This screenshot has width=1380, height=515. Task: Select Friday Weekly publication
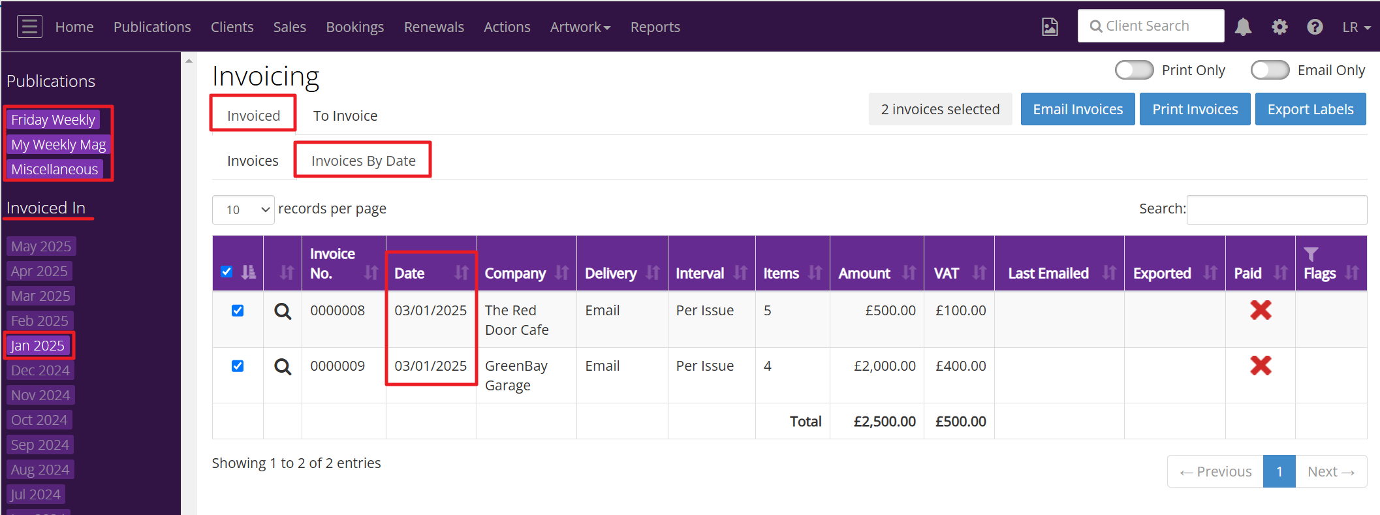coord(54,119)
